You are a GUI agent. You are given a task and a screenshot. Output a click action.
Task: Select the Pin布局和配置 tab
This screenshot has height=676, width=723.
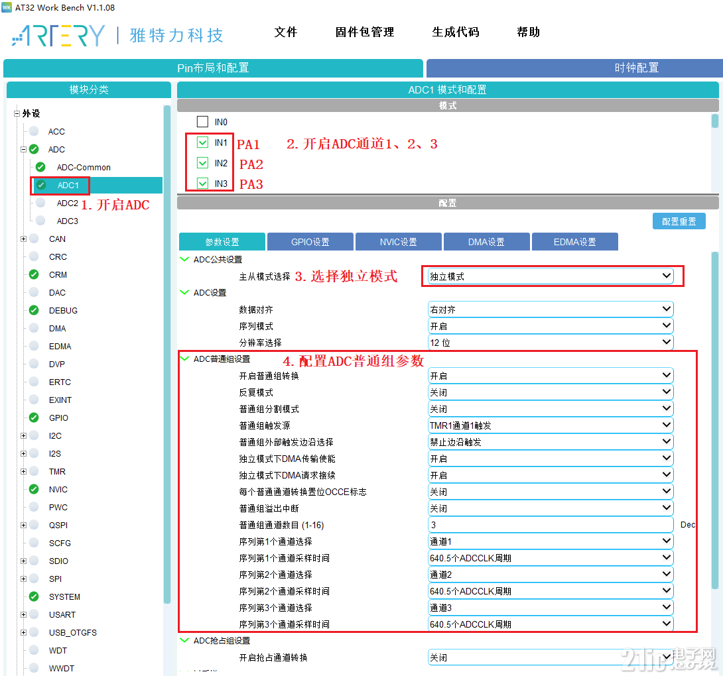pyautogui.click(x=213, y=68)
